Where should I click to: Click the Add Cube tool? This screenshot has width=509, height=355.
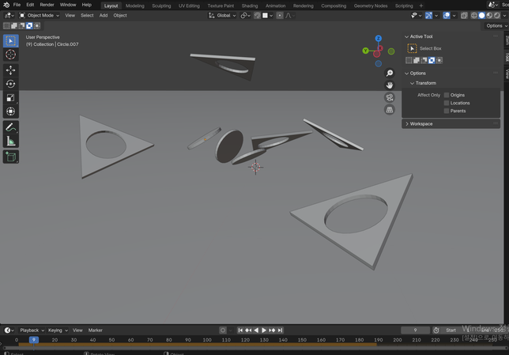coord(10,157)
